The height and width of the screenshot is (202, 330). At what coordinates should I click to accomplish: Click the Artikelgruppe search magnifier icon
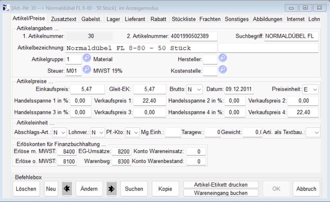[x=87, y=58]
